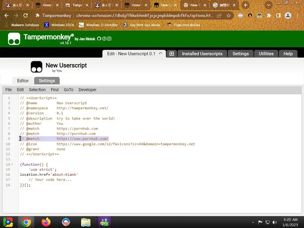Click the new userscript plus tab icon

click(172, 54)
